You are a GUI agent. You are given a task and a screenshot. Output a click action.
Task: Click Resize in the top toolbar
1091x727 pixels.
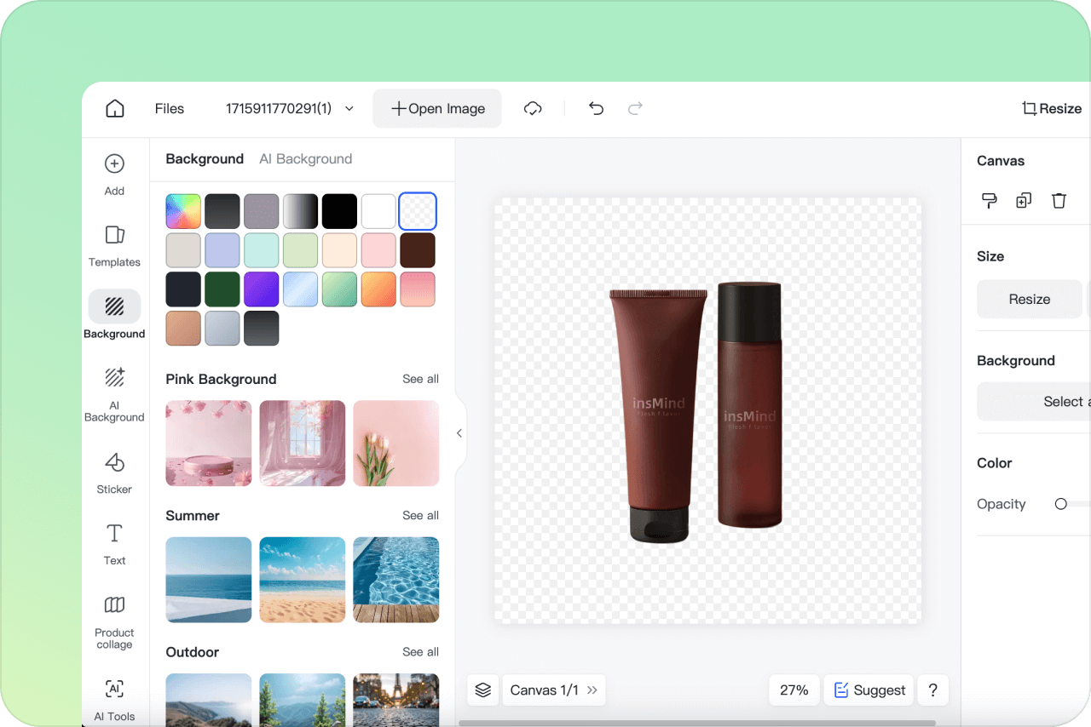(x=1052, y=108)
